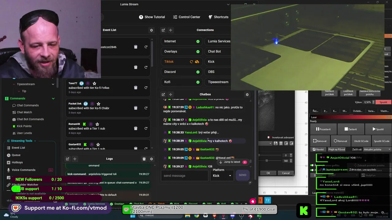The height and width of the screenshot is (220, 392).
Task: Favorite the Gustav832 event with star
Action: pos(98,145)
